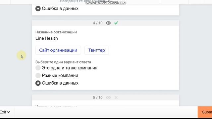This screenshot has height=119, width=212.
Task: Click the orange Submit button
Action: pos(205,112)
